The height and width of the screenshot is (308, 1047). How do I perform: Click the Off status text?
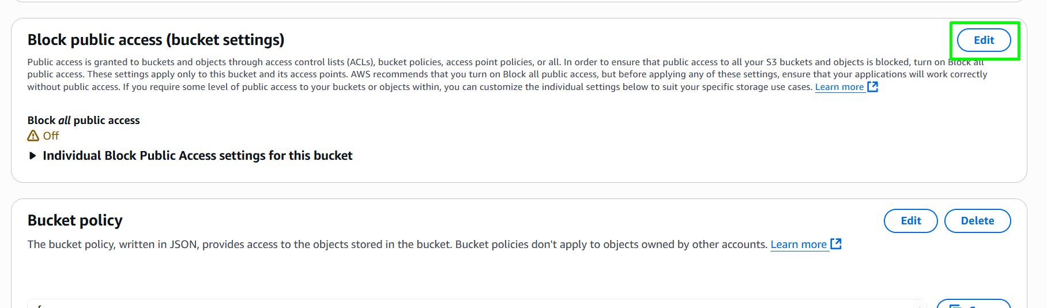(51, 136)
